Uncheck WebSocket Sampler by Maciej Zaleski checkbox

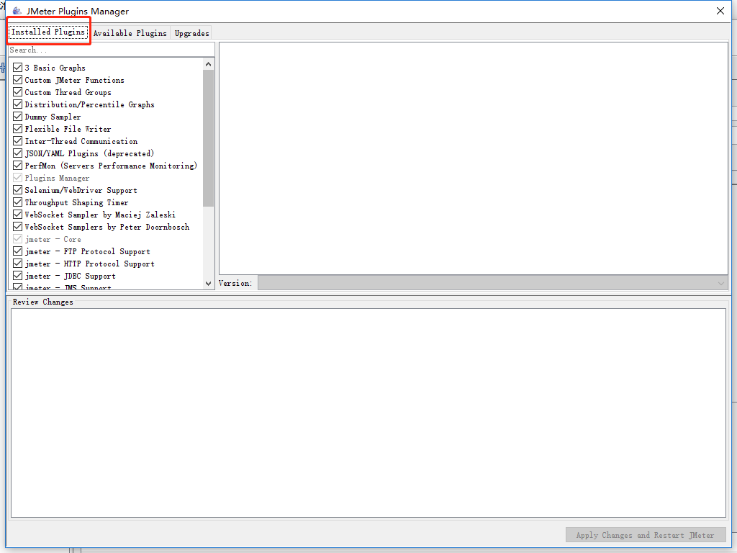[x=17, y=214]
